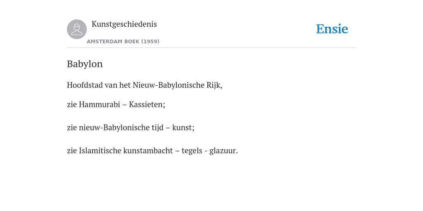Click the Babylon article heading
This screenshot has height=211, width=423.
[x=85, y=64]
